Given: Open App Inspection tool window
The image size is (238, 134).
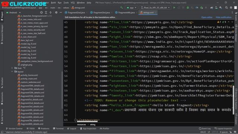Looking at the screenshot, I should tap(88, 128).
